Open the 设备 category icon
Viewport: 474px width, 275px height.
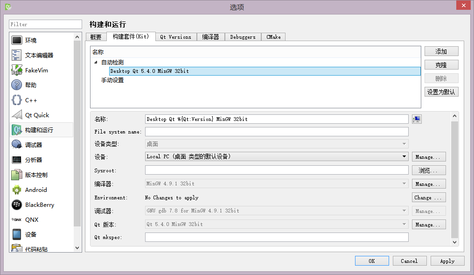click(17, 234)
